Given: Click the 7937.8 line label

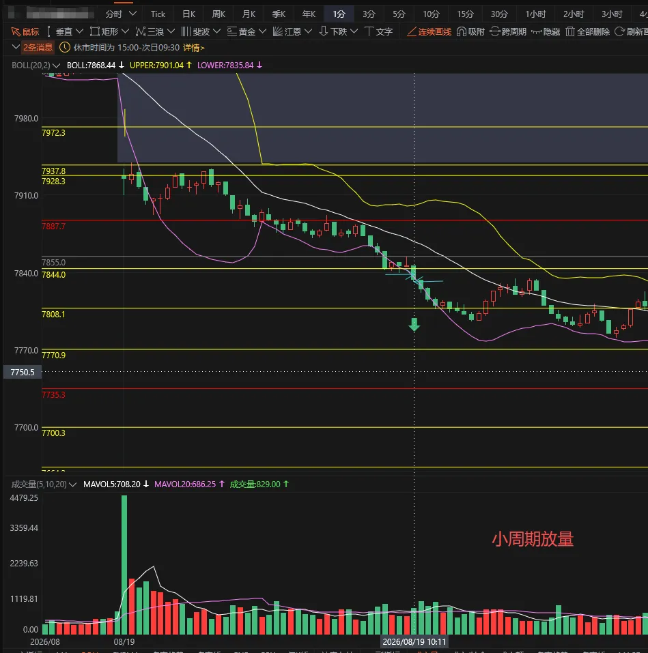Looking at the screenshot, I should [x=53, y=171].
